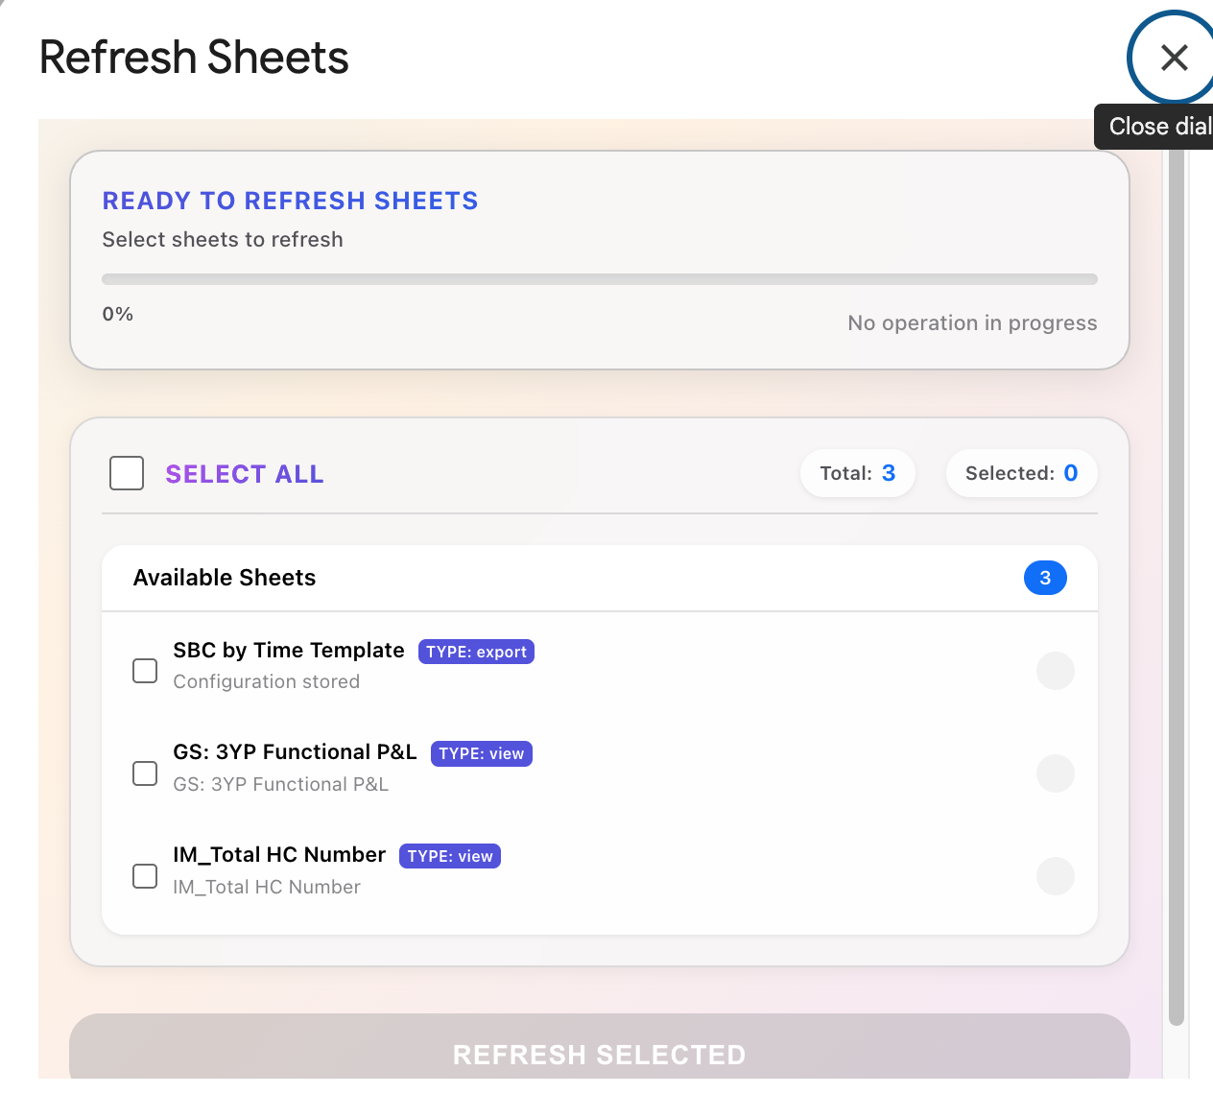Click the status circle next to SBC by Time Template
The image size is (1213, 1094).
[x=1056, y=671]
